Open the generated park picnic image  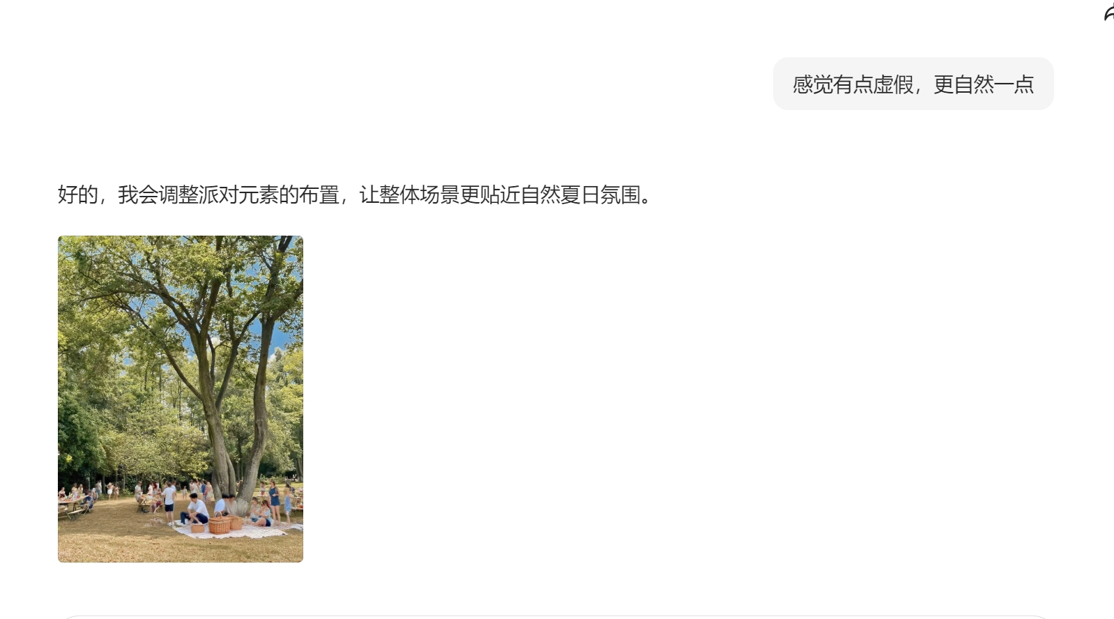click(x=181, y=399)
